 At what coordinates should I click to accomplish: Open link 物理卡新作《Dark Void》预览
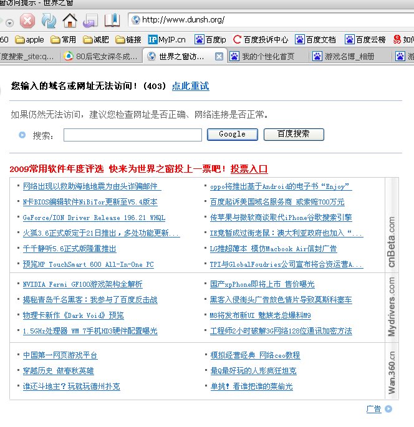coord(74,315)
